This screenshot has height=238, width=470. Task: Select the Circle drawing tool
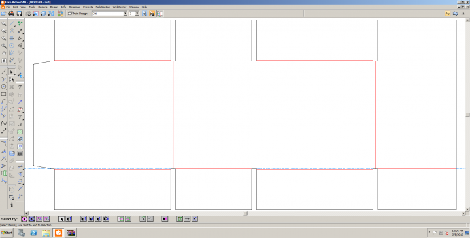click(4, 87)
